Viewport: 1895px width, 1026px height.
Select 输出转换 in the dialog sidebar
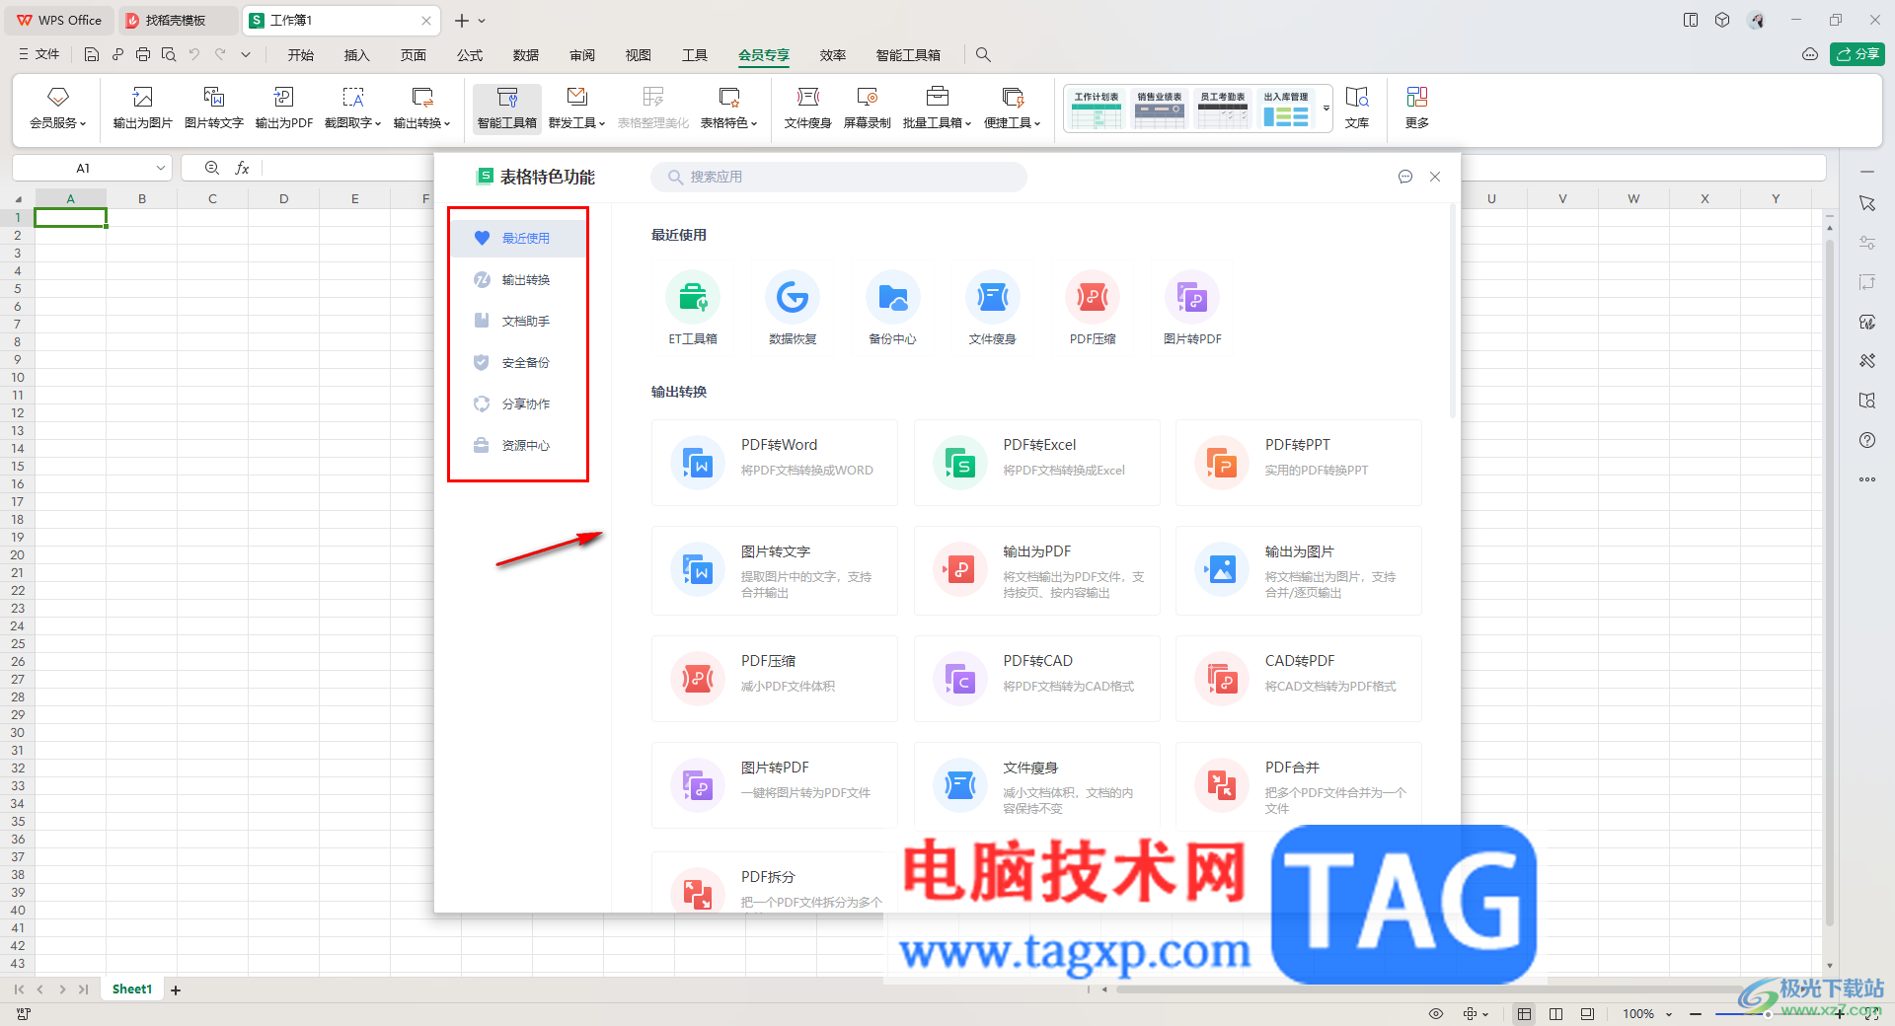(x=520, y=280)
